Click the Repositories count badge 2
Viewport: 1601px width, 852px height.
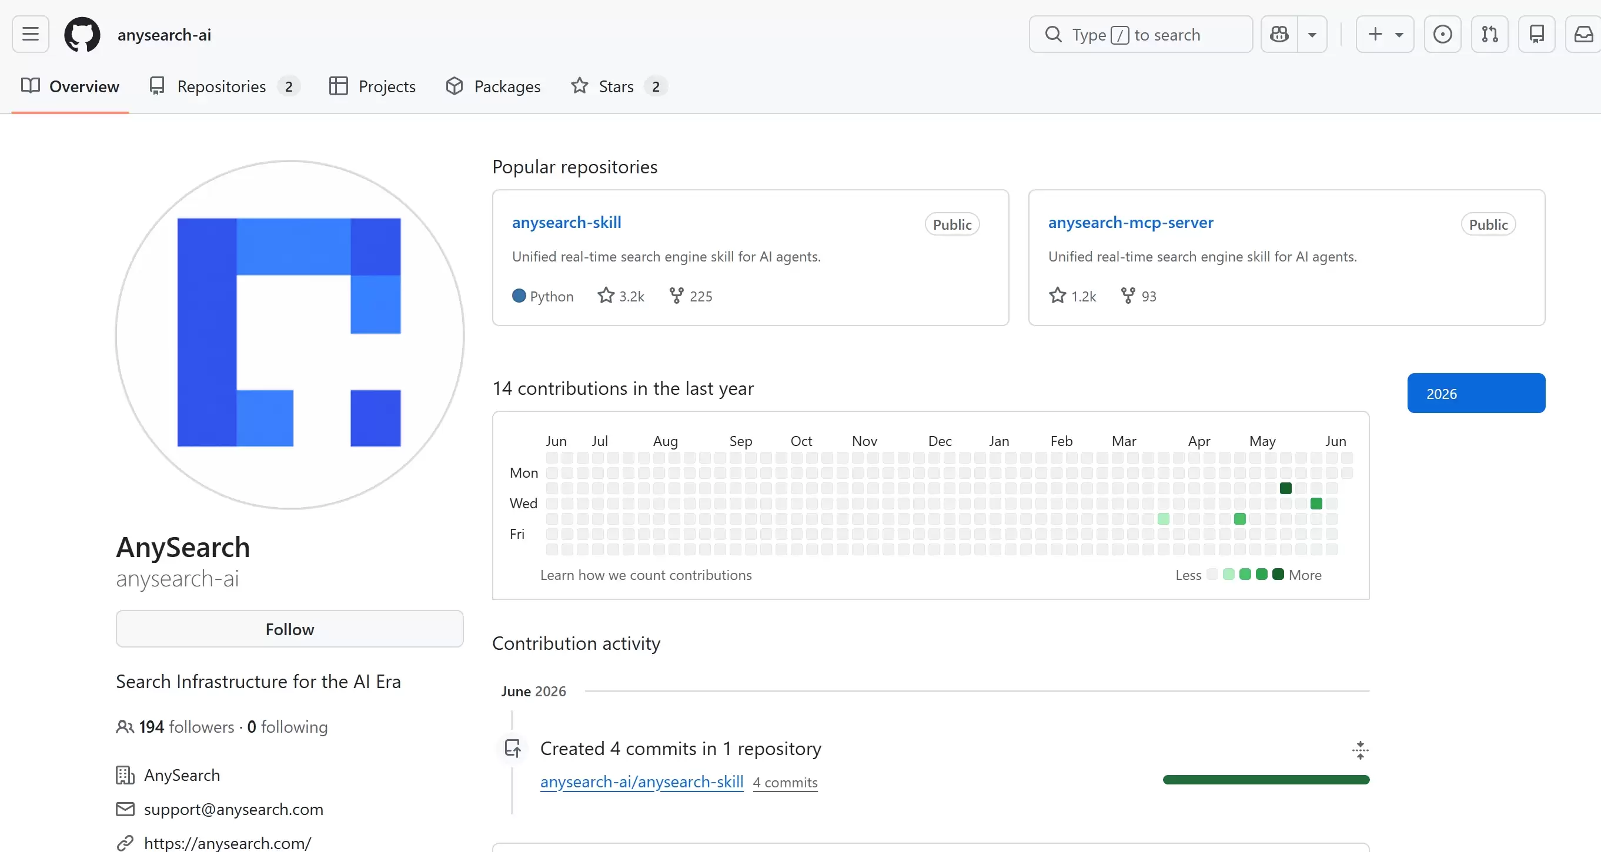(x=289, y=86)
